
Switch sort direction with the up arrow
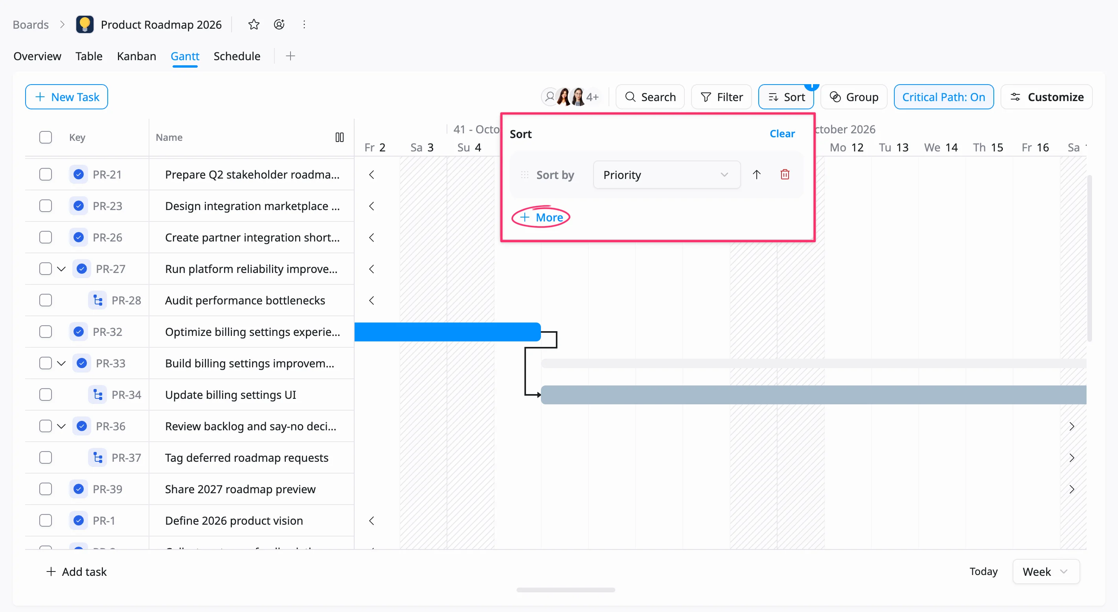coord(756,175)
